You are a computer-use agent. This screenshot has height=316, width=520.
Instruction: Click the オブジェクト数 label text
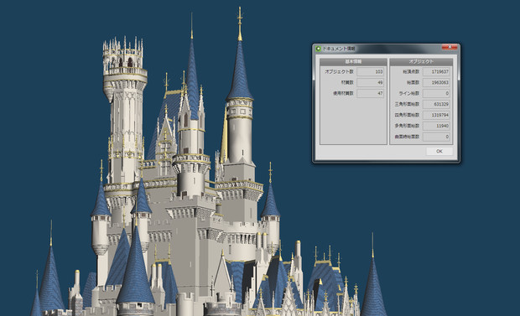[x=340, y=71]
